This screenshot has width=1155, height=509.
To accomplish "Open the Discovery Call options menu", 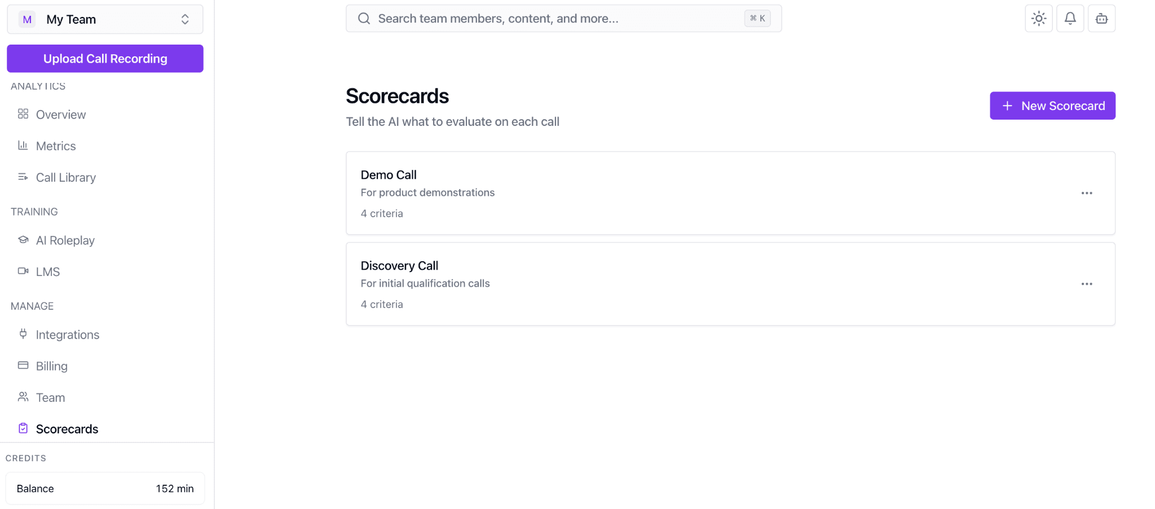I will [1087, 284].
